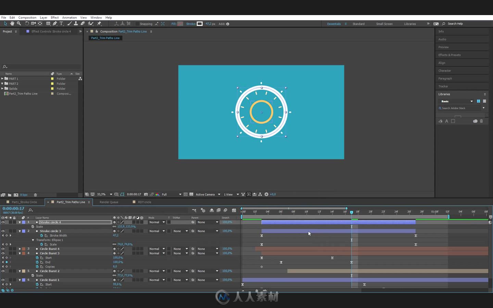Select the Rectangle shape tool
This screenshot has width=493, height=308.
(x=48, y=24)
